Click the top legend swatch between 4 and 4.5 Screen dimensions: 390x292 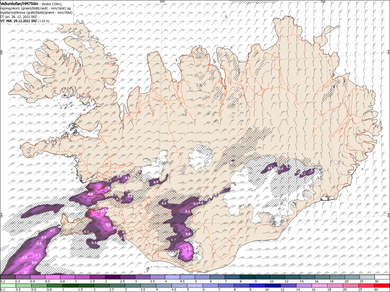tap(172, 277)
